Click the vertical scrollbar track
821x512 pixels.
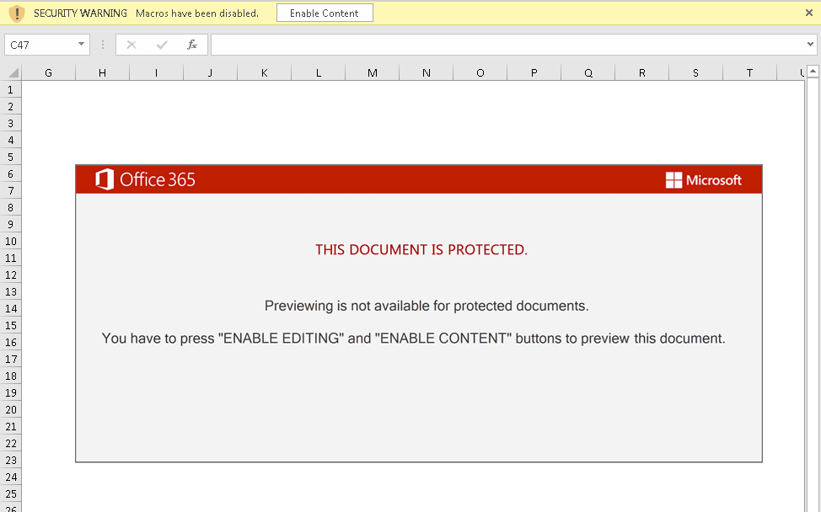coord(813,293)
